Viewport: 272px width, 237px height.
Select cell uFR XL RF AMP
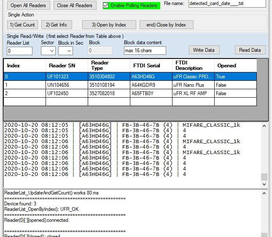click(193, 93)
